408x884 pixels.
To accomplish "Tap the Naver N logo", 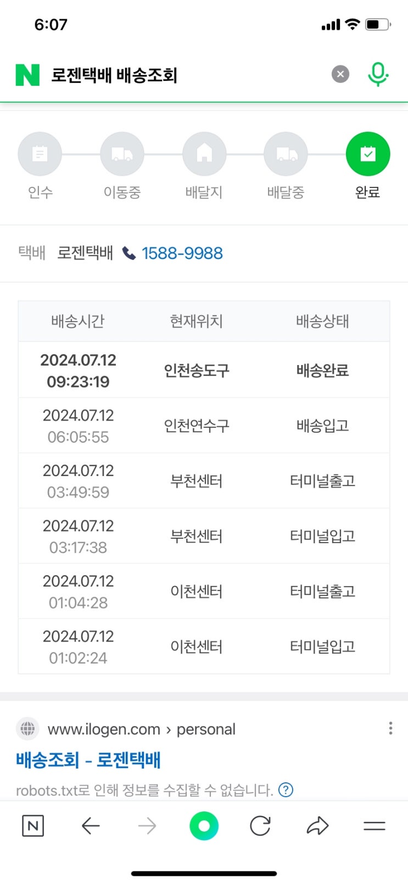I will coord(27,75).
